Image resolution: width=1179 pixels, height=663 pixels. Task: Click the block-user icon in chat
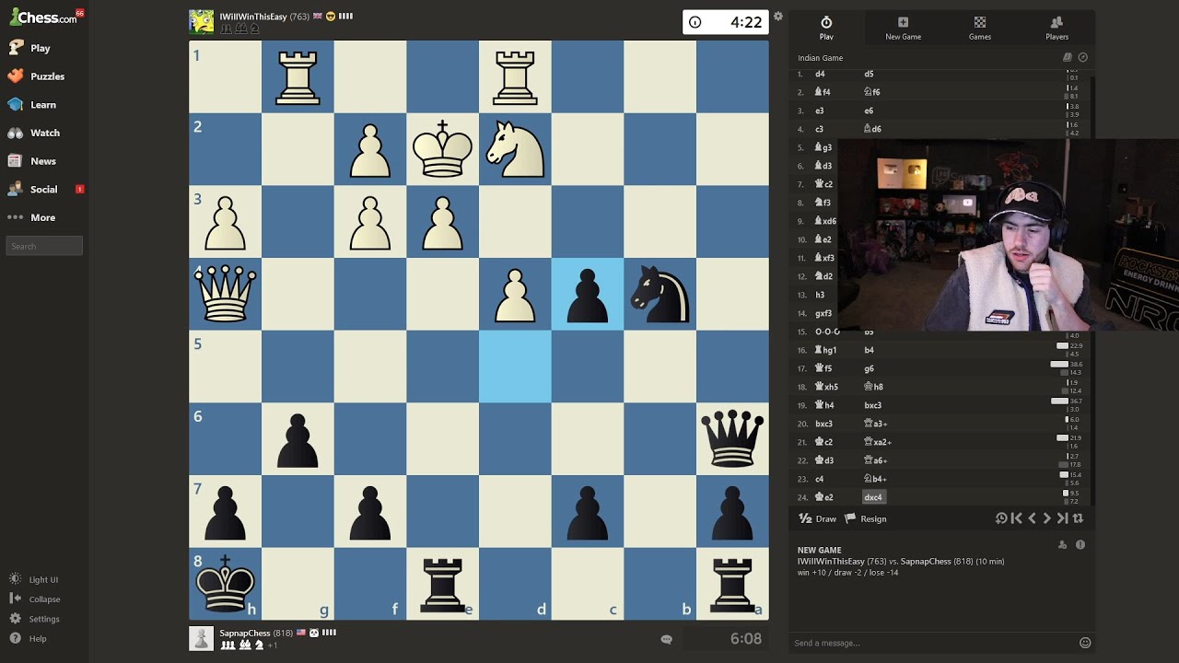pos(1062,544)
